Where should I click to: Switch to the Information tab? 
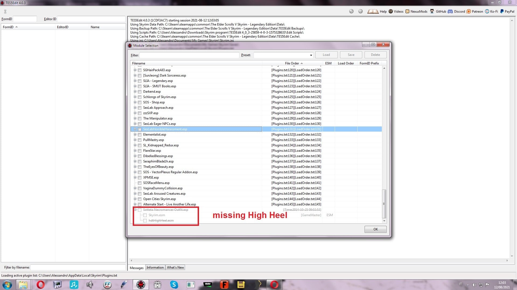(155, 267)
